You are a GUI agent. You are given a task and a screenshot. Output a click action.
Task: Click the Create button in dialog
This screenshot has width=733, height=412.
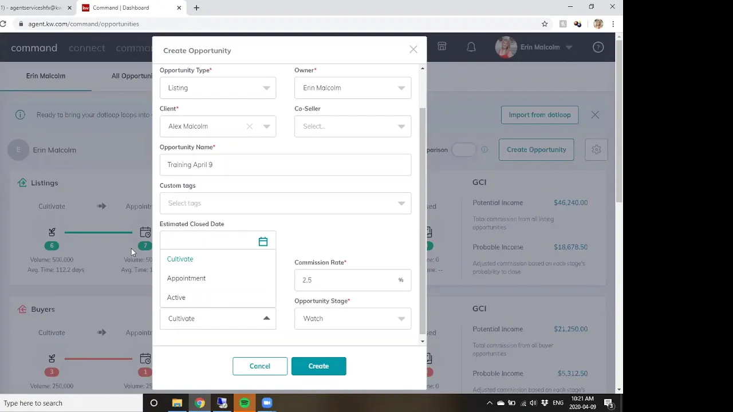click(318, 366)
